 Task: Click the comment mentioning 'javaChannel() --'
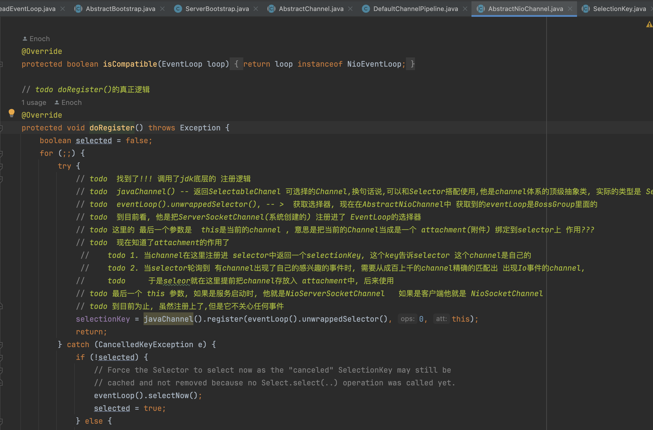[364, 192]
